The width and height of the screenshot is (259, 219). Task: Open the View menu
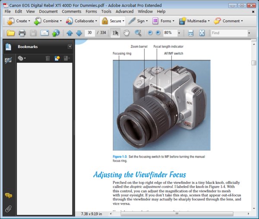click(x=30, y=12)
